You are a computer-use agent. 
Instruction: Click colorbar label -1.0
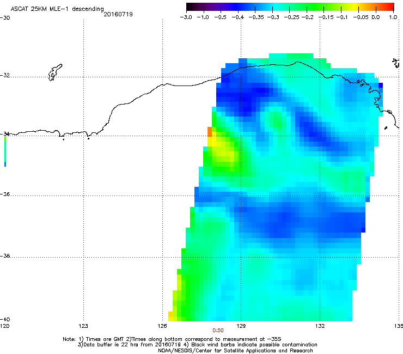pyautogui.click(x=203, y=17)
